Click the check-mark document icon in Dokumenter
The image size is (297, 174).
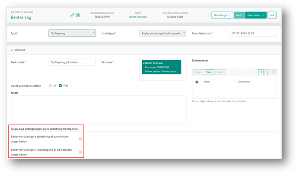267,72
